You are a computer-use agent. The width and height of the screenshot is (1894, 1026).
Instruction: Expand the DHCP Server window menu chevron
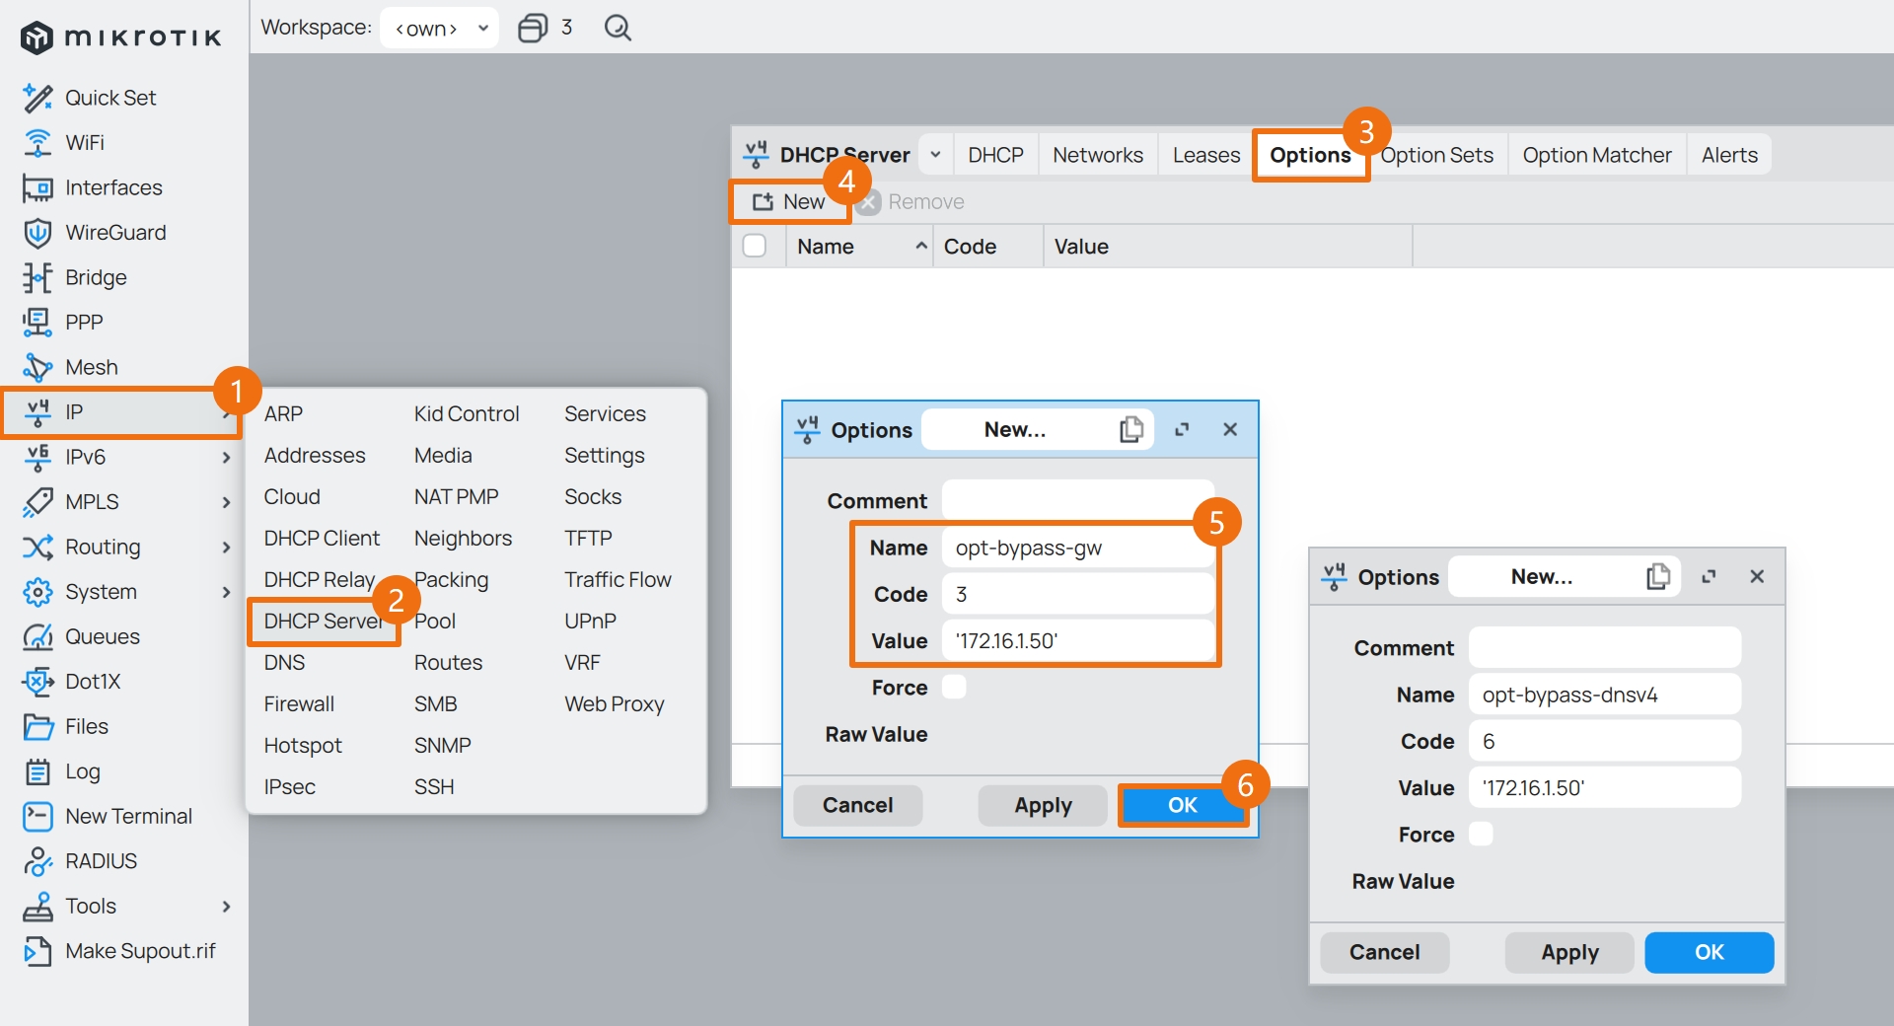(x=935, y=155)
